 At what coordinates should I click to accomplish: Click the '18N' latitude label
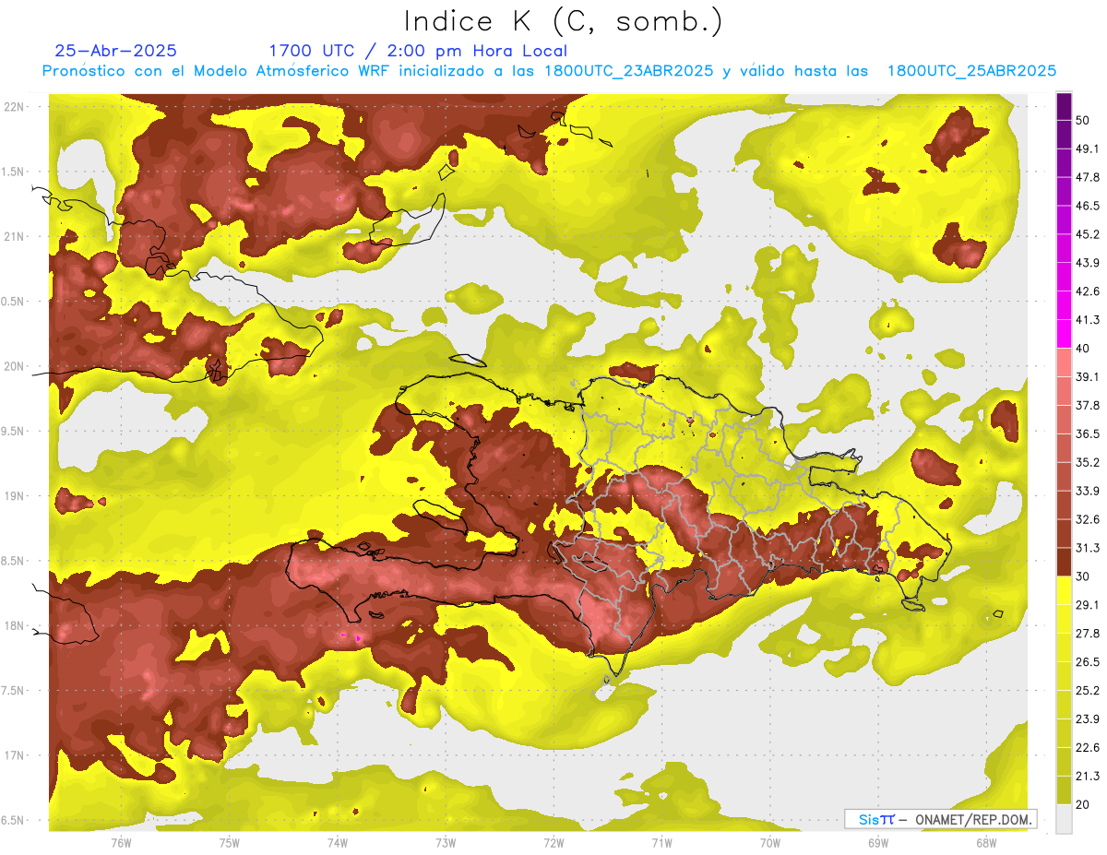click(15, 626)
